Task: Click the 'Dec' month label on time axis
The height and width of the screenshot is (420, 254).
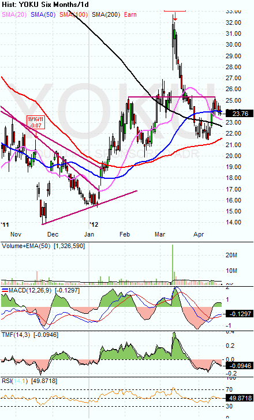Action: (x=53, y=234)
